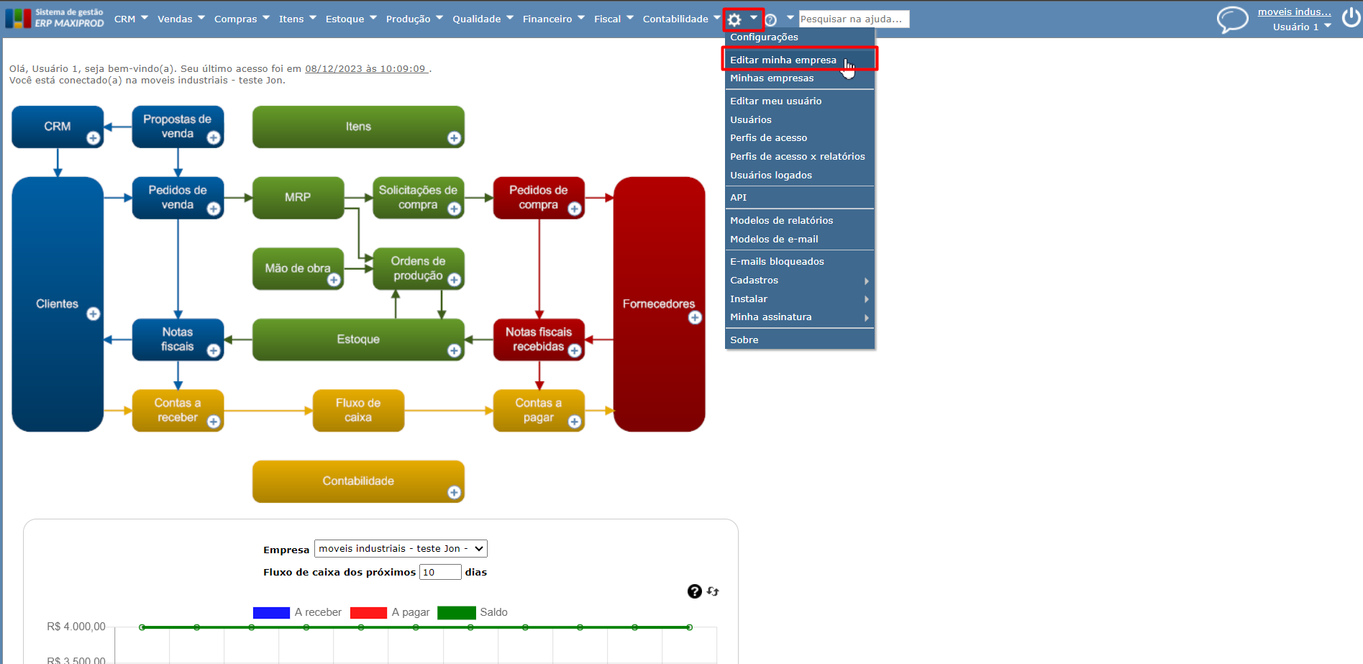Open the Empresa dropdown selector
The image size is (1363, 664).
coord(401,549)
